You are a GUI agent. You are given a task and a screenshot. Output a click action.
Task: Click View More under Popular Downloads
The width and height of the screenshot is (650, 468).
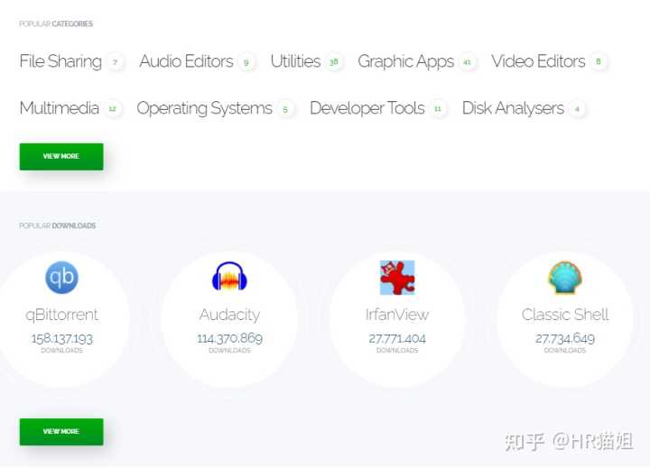tap(61, 432)
